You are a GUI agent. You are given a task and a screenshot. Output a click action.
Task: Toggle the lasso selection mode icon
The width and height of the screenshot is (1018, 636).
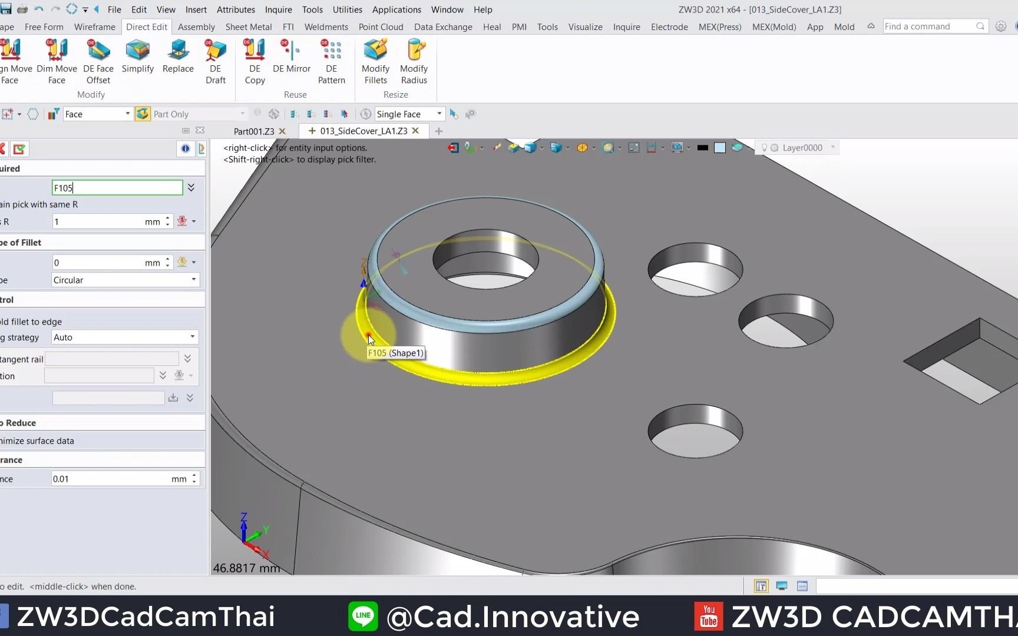(34, 114)
